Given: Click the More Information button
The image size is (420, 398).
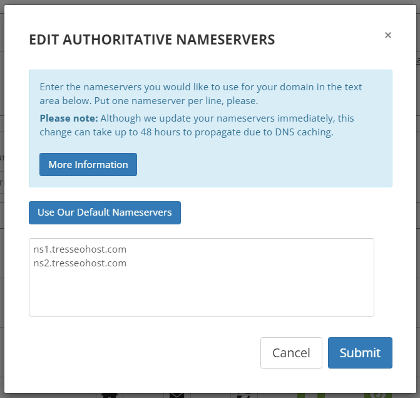Looking at the screenshot, I should (88, 165).
